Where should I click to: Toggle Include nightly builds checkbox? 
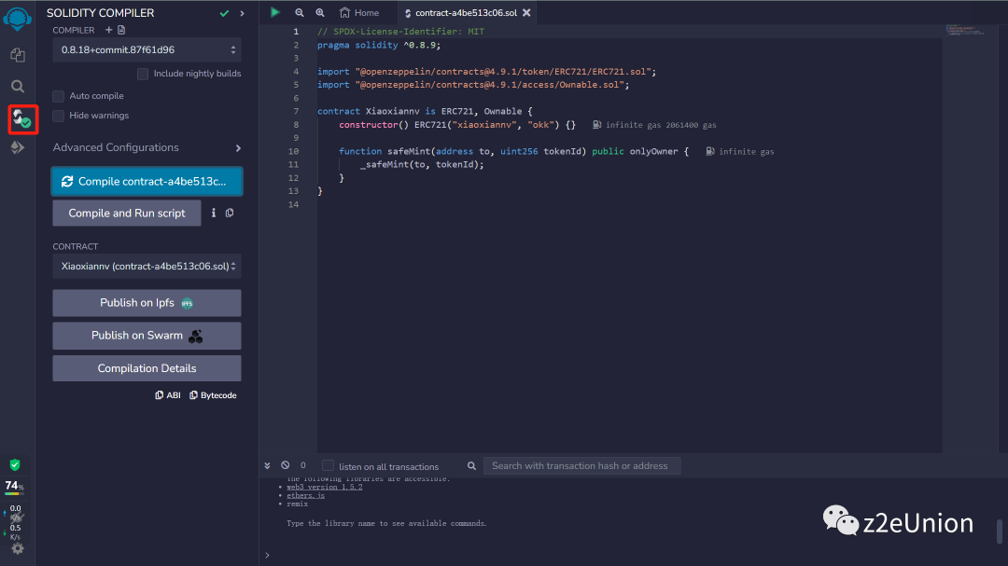coord(143,74)
